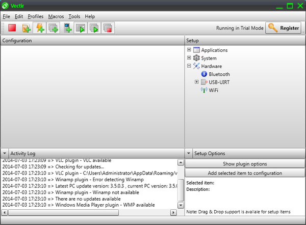Image resolution: width=306 pixels, height=225 pixels.
Task: Click the last toolbar icon with red square
Action: point(107,29)
